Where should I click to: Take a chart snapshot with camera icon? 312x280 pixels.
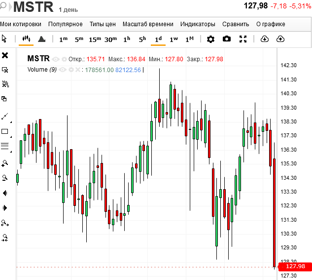[227, 39]
